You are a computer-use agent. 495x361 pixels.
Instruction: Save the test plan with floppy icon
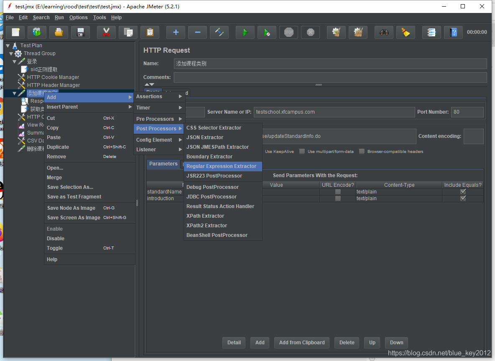tap(81, 32)
